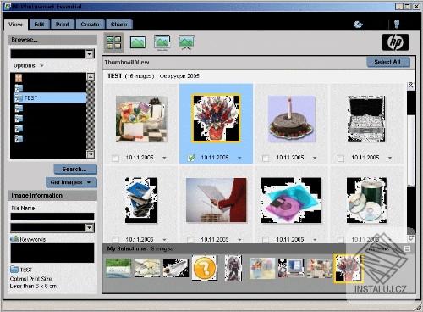Open the Create tab

pos(90,25)
